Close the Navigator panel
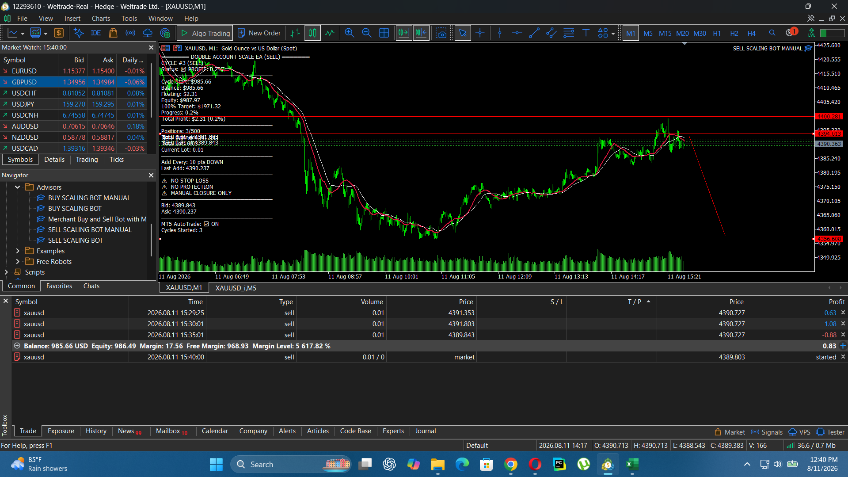 [x=151, y=176]
